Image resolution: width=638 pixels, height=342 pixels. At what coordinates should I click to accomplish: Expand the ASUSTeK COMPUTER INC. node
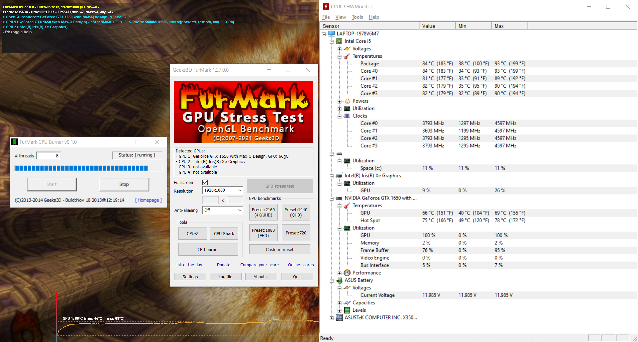332,318
